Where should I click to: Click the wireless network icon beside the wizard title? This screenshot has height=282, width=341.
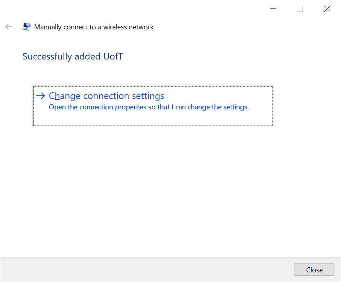click(26, 26)
